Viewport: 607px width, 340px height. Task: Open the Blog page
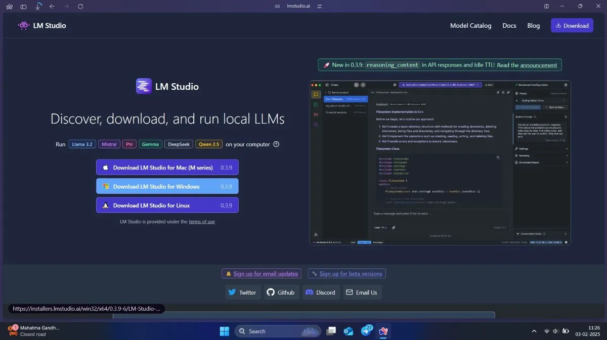click(x=534, y=26)
